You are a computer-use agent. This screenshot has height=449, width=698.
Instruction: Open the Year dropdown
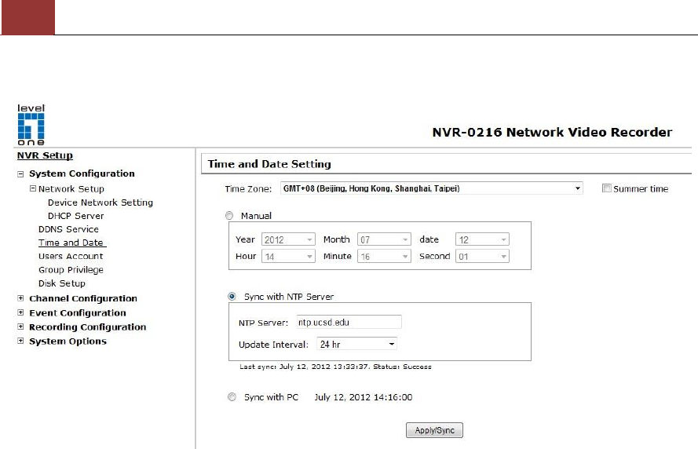tap(288, 239)
